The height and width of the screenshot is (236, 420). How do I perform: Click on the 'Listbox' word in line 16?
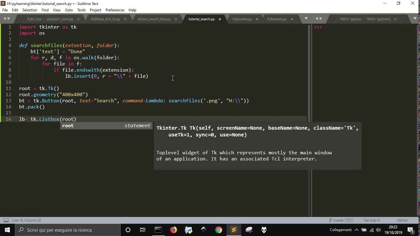[x=49, y=119]
